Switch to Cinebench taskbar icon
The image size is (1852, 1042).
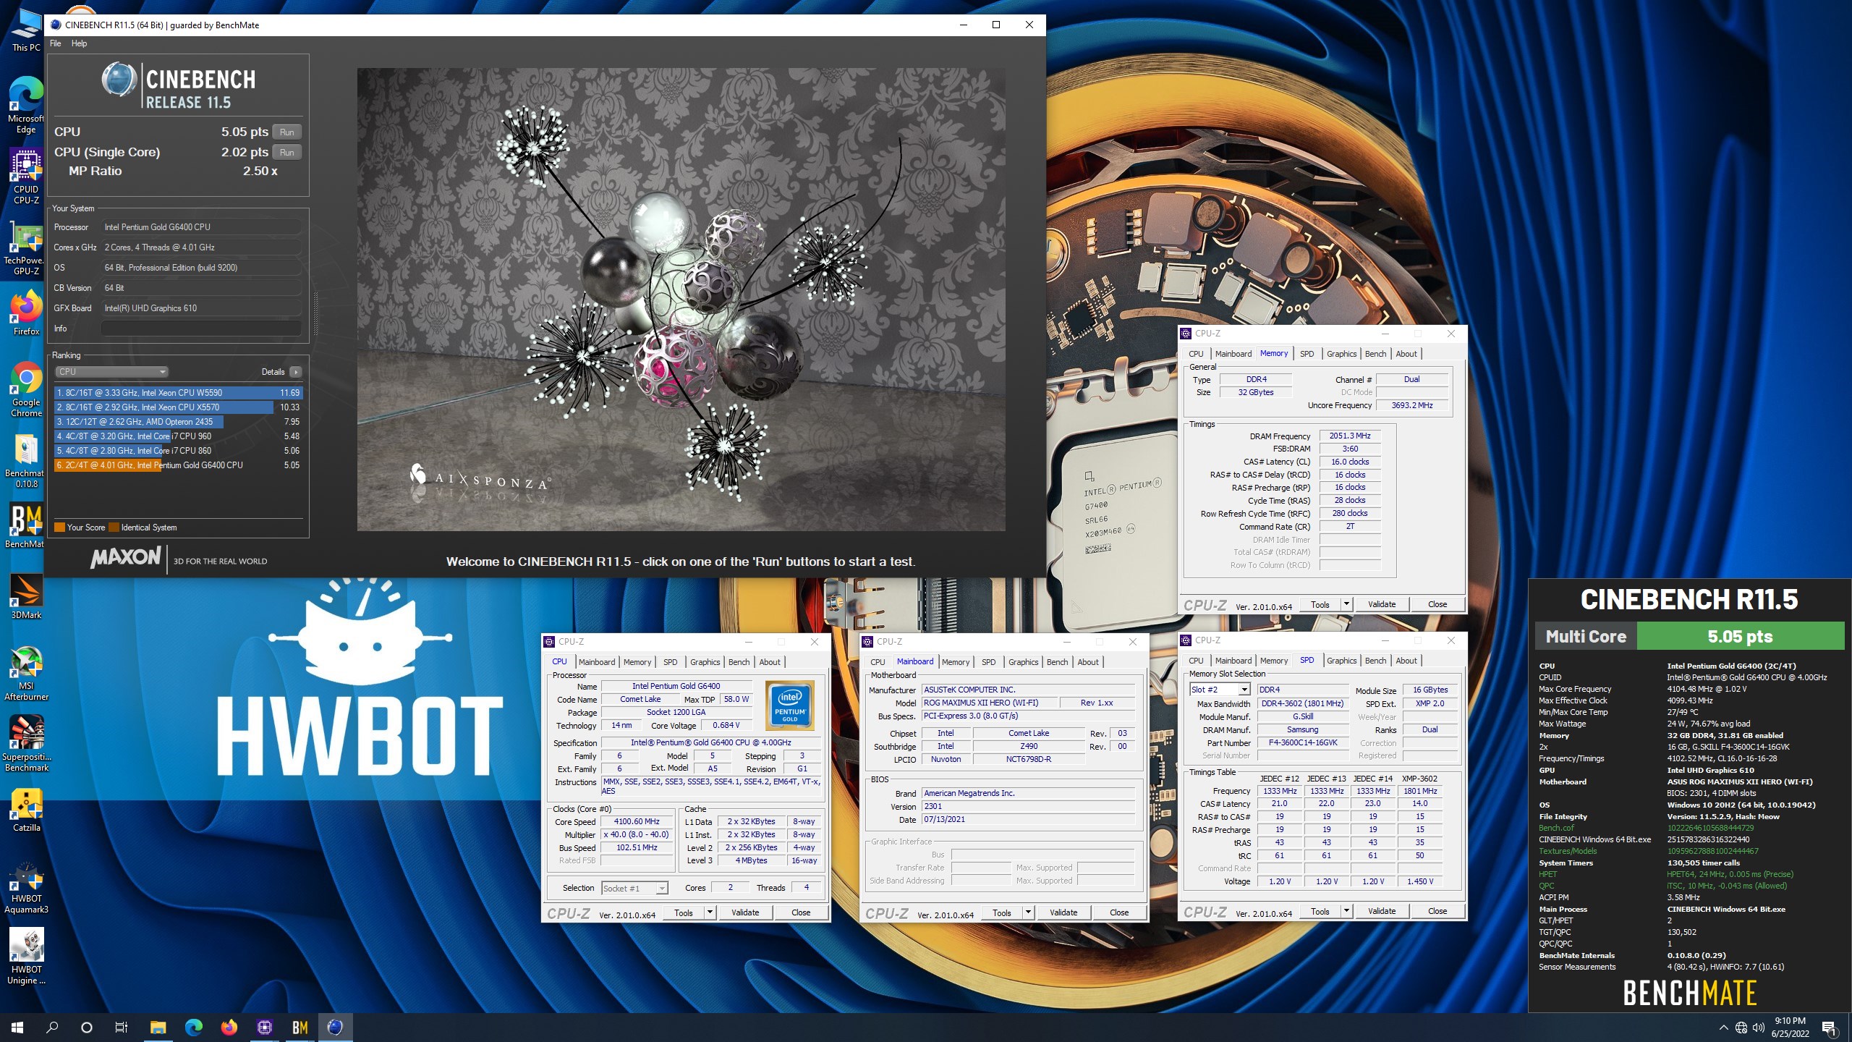point(335,1028)
